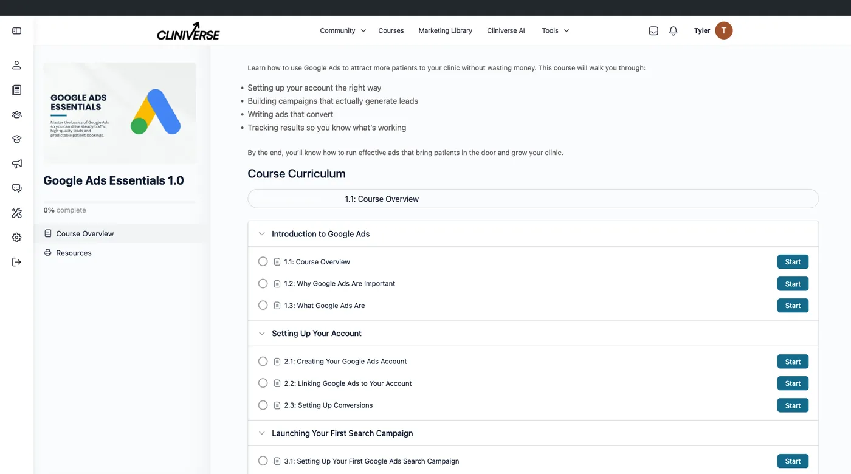Click document icon beside 2.2 lesson
This screenshot has height=474, width=851.
coord(277,383)
